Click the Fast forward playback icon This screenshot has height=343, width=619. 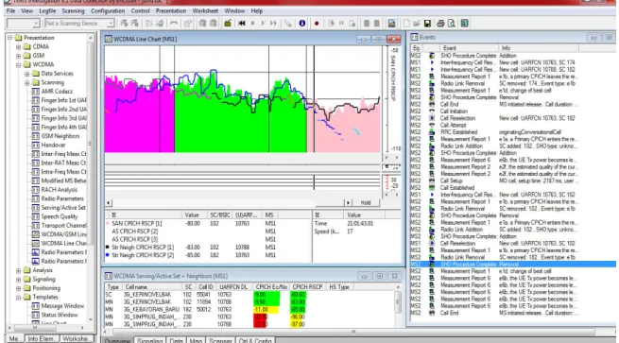273,24
